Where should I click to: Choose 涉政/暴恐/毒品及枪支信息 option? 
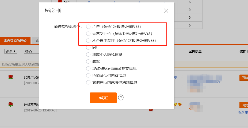pyautogui.click(x=88, y=68)
